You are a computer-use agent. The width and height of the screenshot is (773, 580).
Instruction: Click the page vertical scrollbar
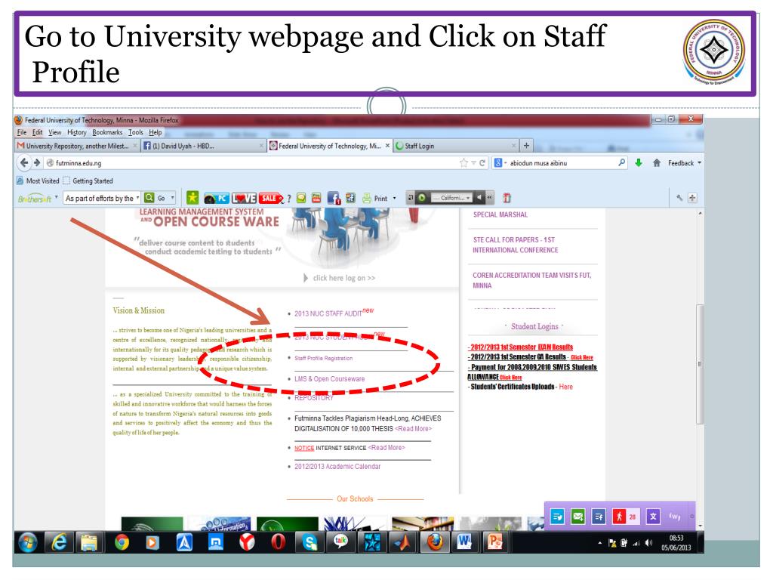[700, 365]
